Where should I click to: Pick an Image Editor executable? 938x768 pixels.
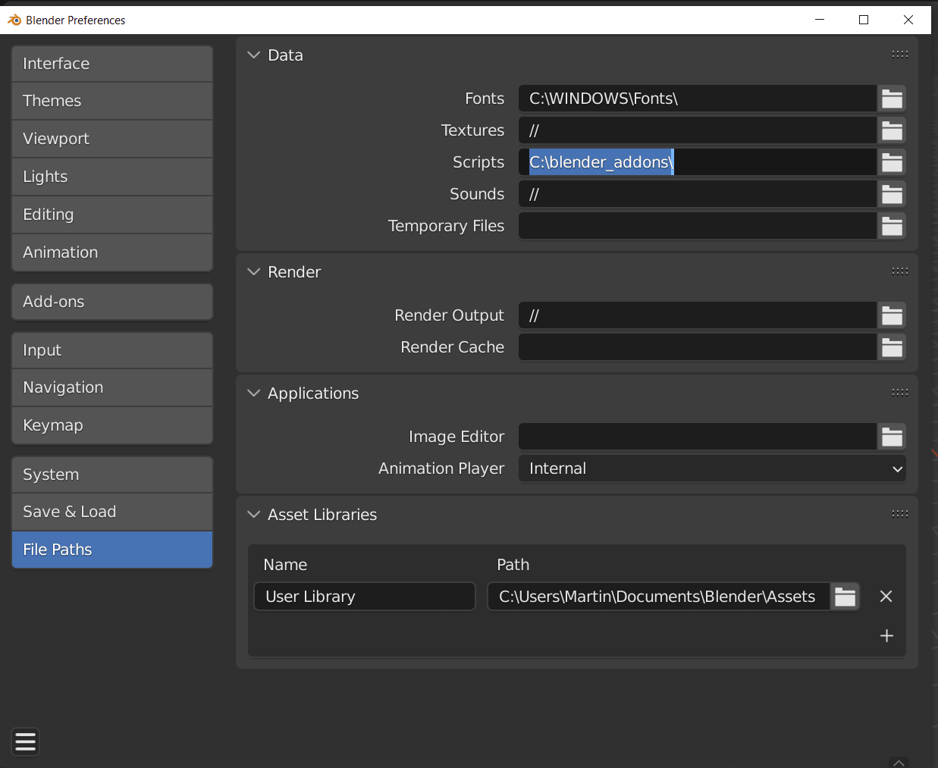point(892,437)
